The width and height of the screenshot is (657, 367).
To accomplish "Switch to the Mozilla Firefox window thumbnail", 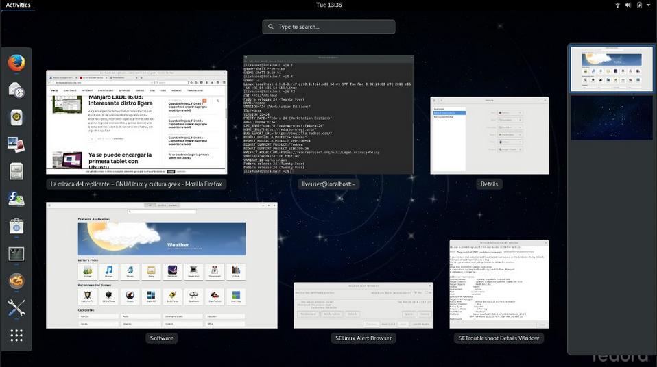I will point(136,122).
